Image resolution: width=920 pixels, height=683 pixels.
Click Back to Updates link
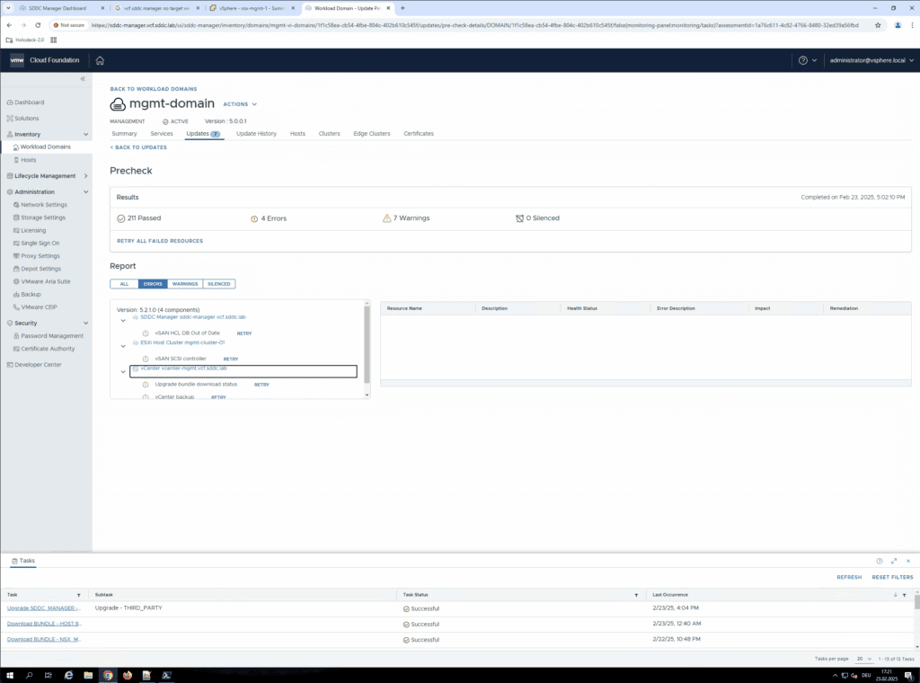point(138,147)
